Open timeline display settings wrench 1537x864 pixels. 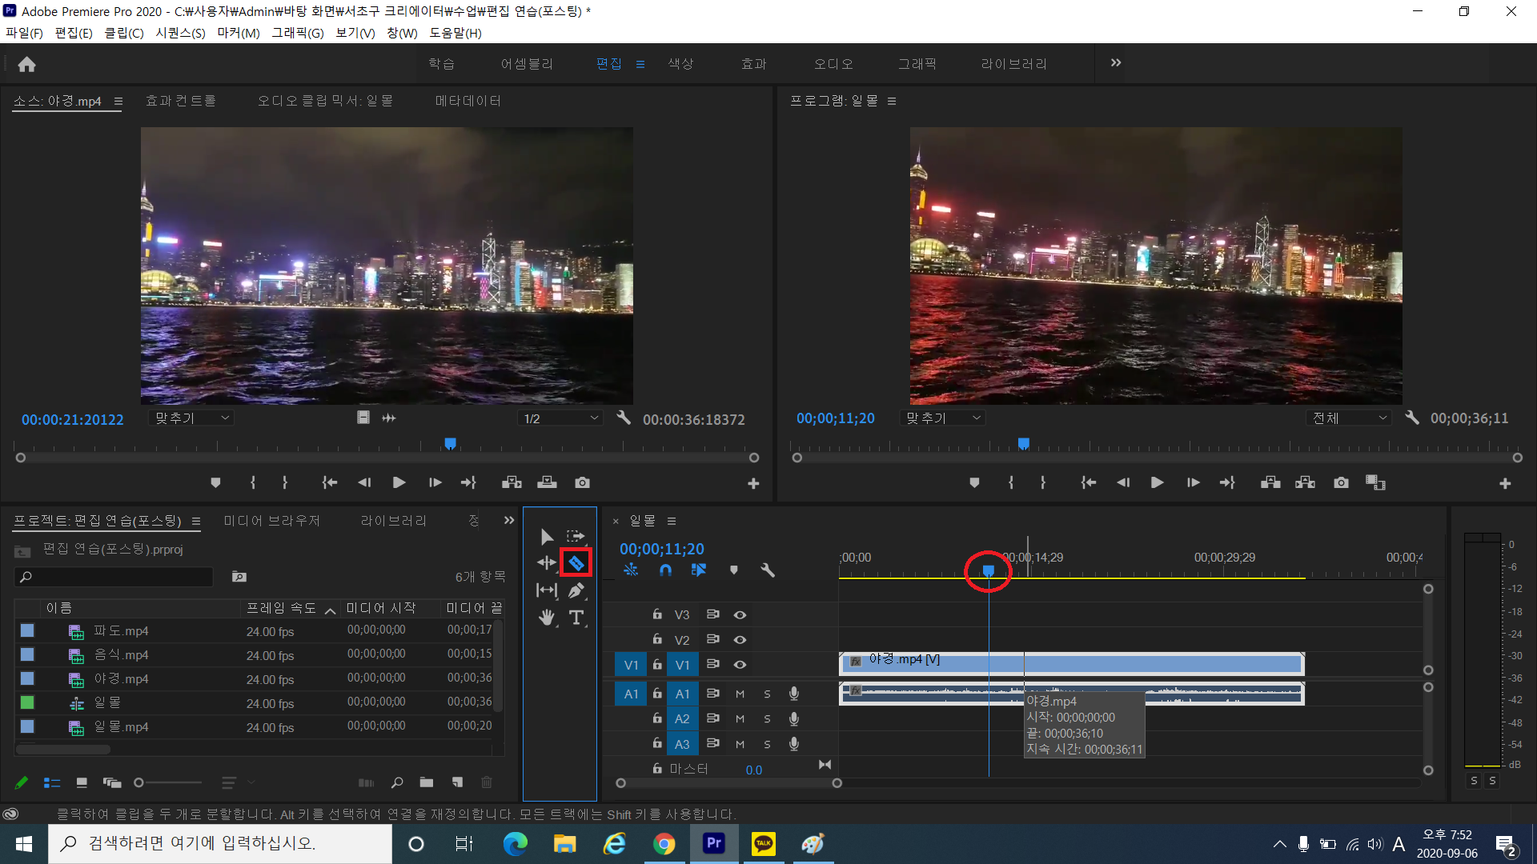768,570
